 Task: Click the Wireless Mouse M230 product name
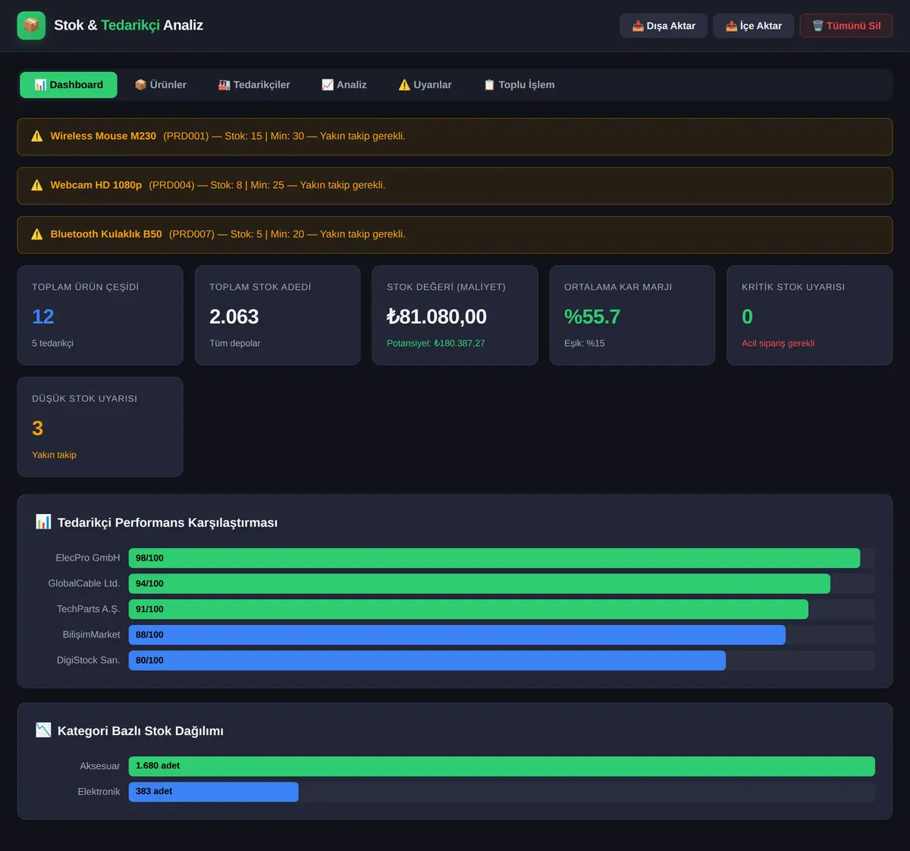(x=103, y=137)
